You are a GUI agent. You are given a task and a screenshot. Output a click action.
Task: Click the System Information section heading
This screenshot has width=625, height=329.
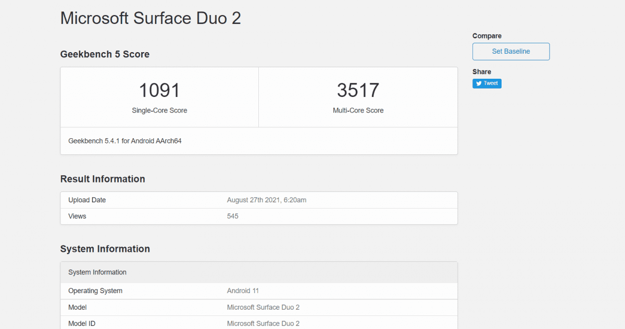click(105, 249)
